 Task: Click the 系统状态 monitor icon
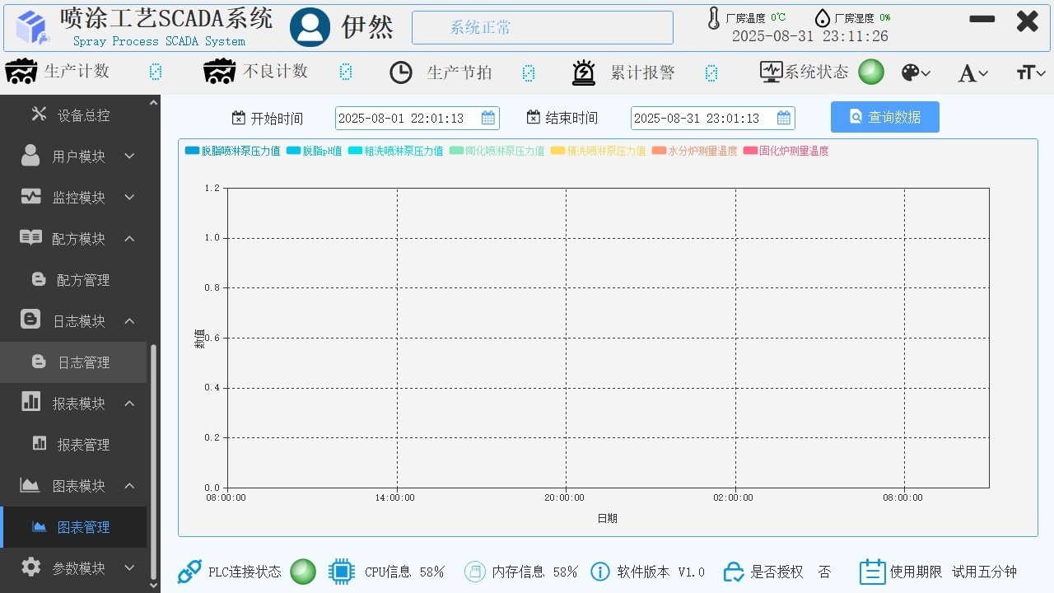coord(771,72)
